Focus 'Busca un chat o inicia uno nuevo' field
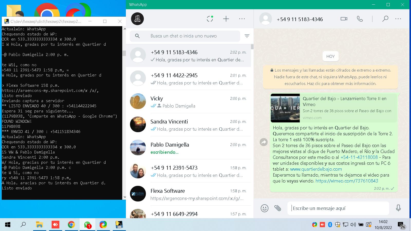Screen dimensions: 411x231 (185, 36)
